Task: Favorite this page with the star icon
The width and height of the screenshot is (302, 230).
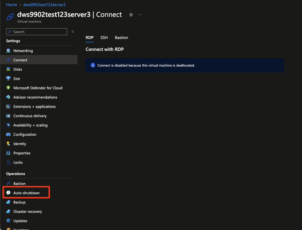Action: point(131,15)
